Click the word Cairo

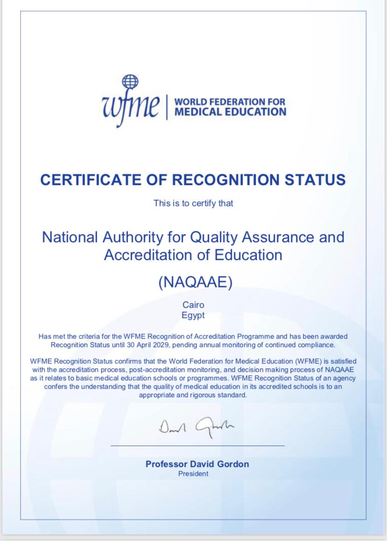(x=193, y=305)
